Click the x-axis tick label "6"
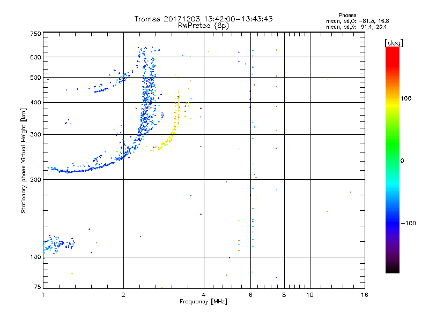 [250, 295]
